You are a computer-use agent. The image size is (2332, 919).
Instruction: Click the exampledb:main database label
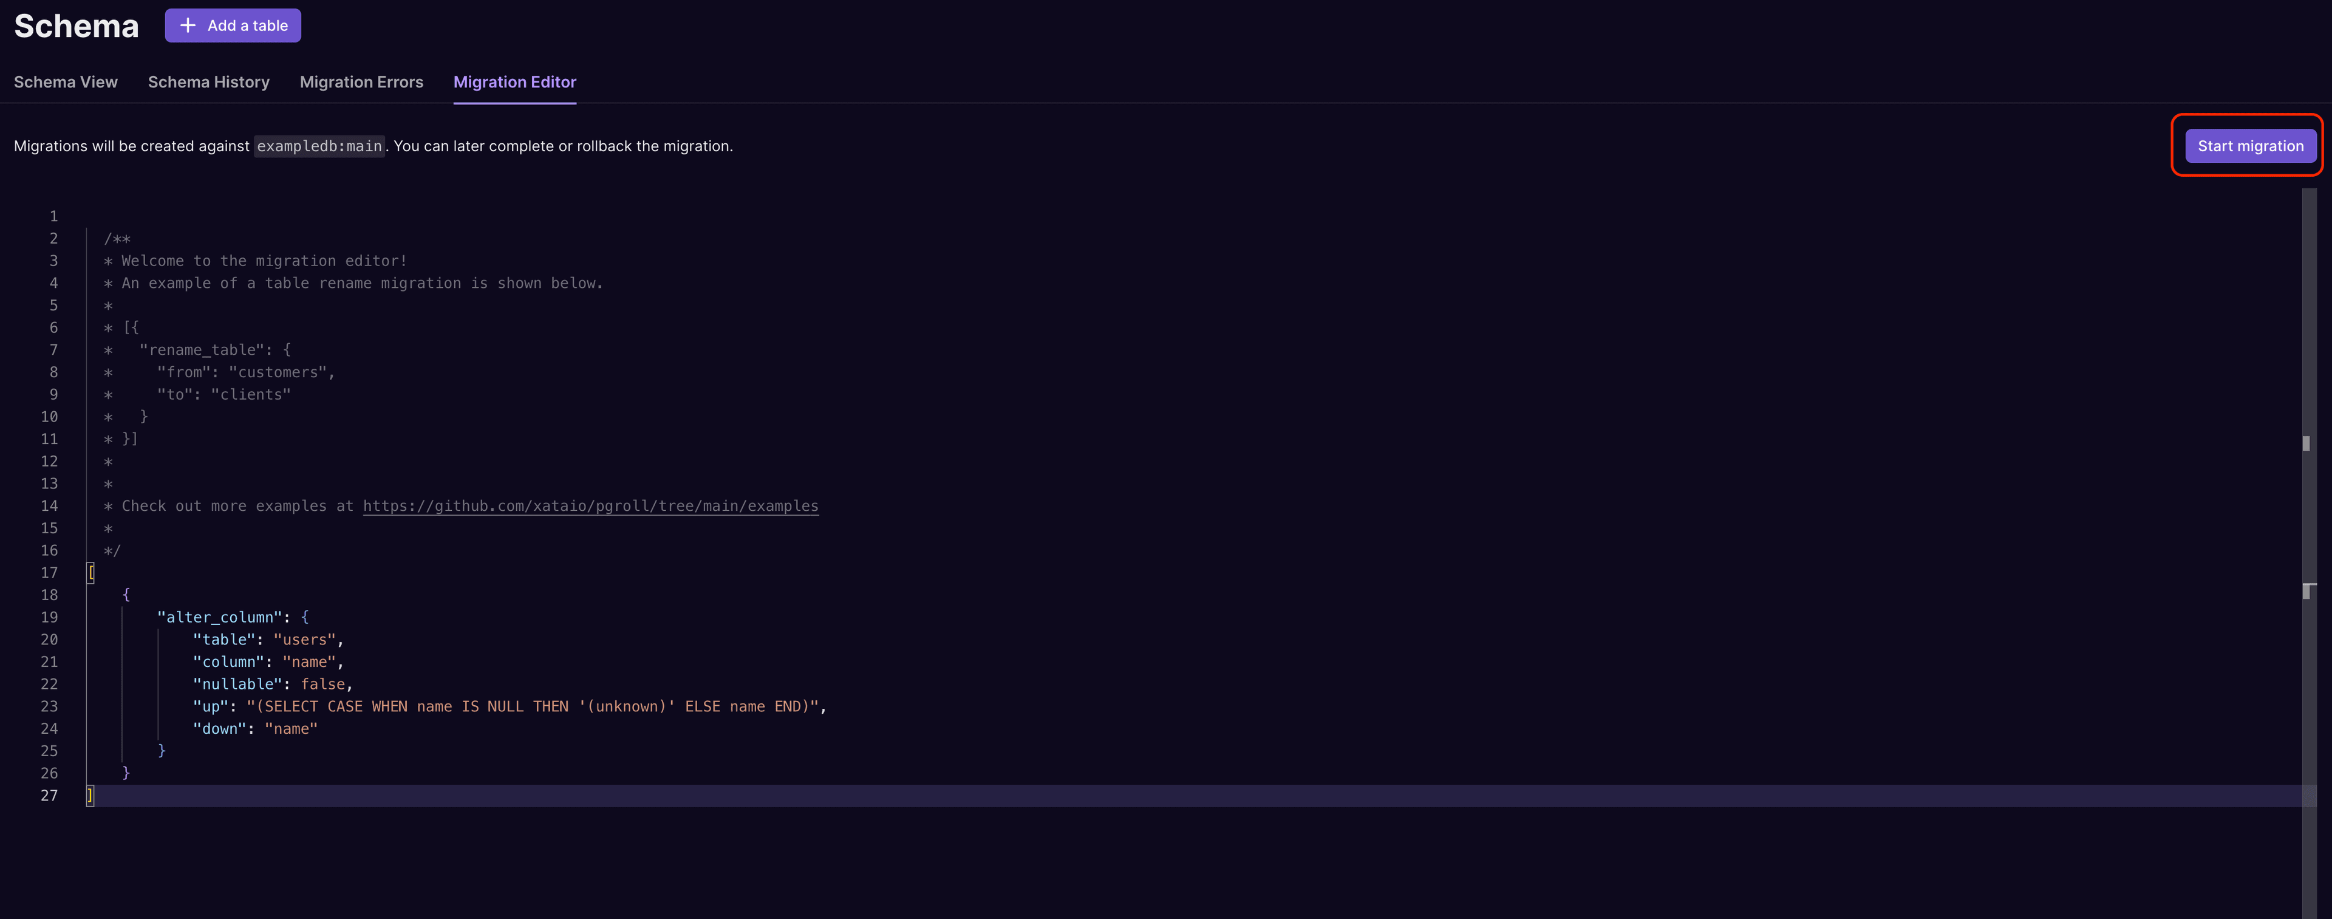pyautogui.click(x=319, y=146)
